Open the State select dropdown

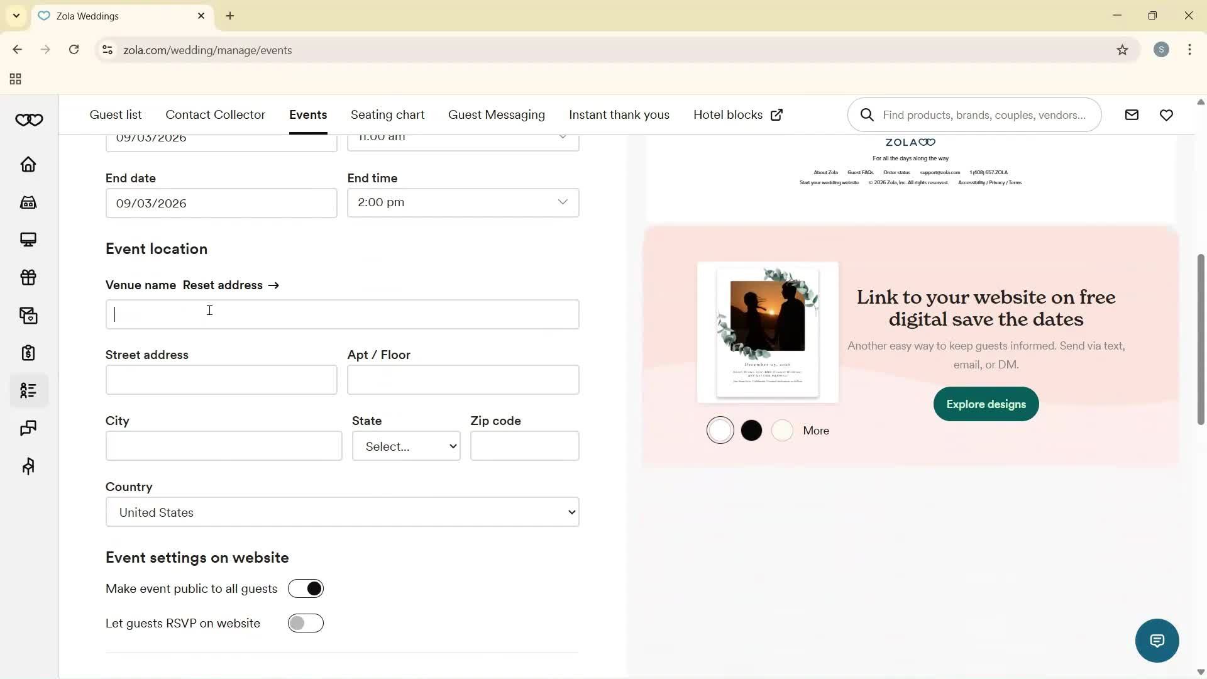click(405, 446)
